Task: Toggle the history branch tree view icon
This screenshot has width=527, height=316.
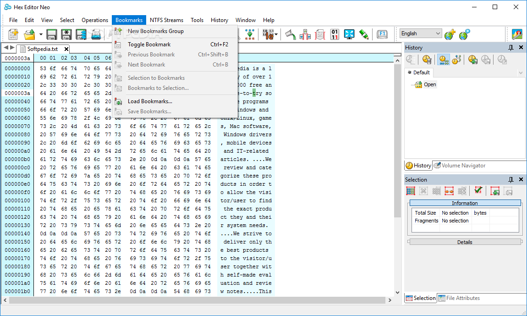Action: coord(456,60)
